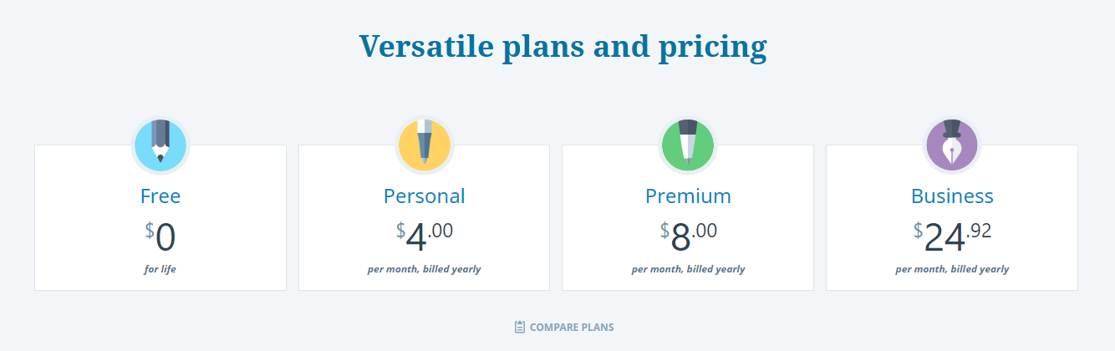Click the green marker icon for the Premium plan

[688, 145]
